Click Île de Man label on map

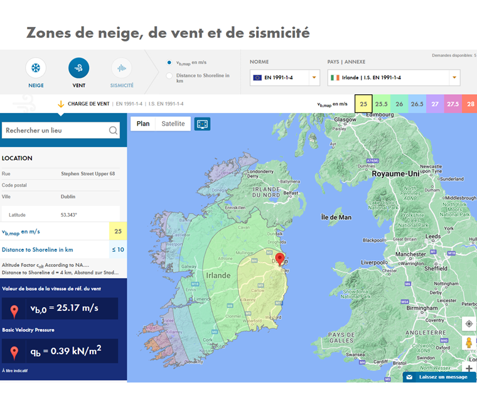[x=336, y=217]
